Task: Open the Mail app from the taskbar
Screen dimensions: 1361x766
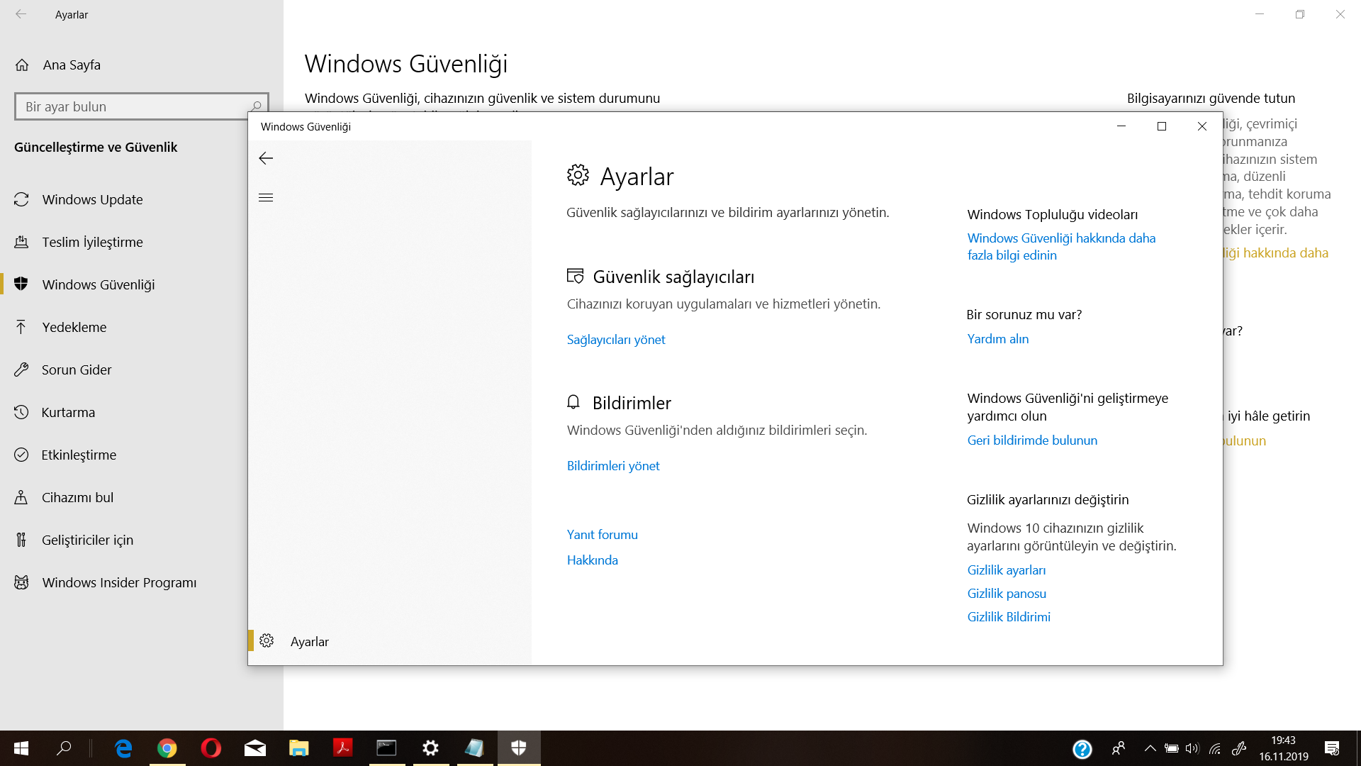Action: pos(255,748)
